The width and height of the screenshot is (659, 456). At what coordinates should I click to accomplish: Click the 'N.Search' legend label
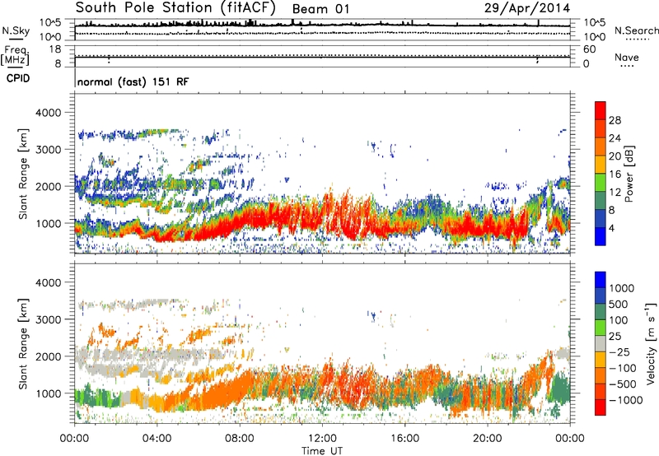(x=637, y=30)
